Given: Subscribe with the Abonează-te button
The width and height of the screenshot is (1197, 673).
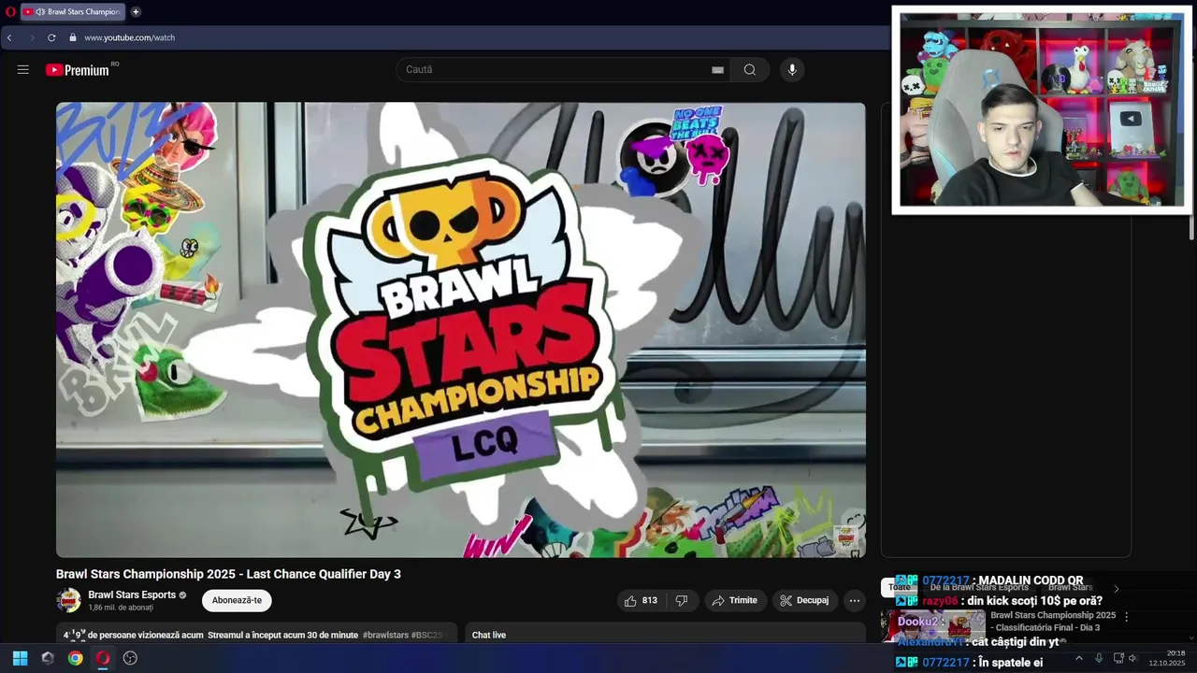Looking at the screenshot, I should click(x=237, y=600).
